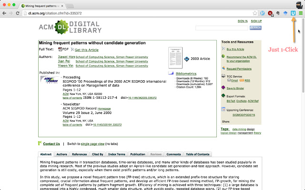
Task: Open author Jiawei Han's profile
Action: (x=66, y=57)
